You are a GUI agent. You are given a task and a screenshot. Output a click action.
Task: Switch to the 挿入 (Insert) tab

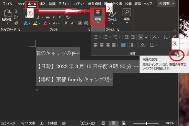point(43,4)
